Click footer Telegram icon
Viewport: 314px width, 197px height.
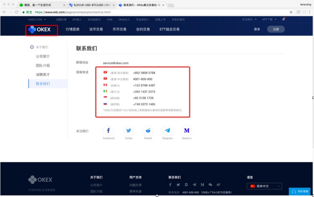click(x=194, y=185)
